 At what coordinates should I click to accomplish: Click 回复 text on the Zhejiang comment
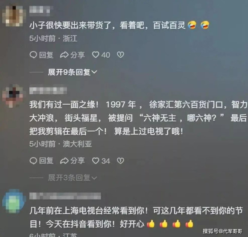point(46,55)
